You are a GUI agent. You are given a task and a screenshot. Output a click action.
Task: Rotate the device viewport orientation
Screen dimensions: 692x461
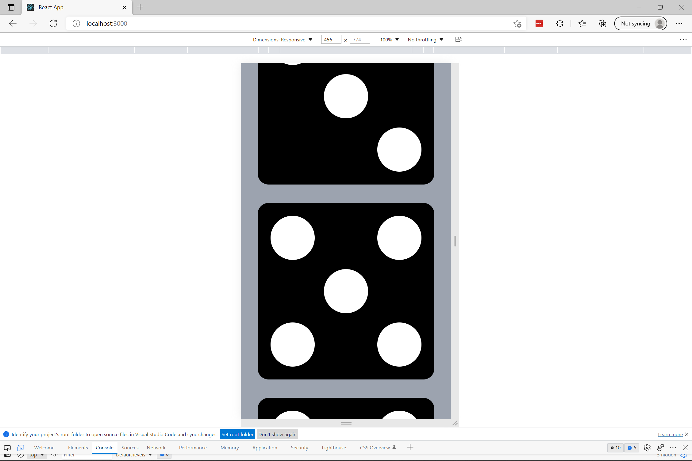click(x=459, y=40)
